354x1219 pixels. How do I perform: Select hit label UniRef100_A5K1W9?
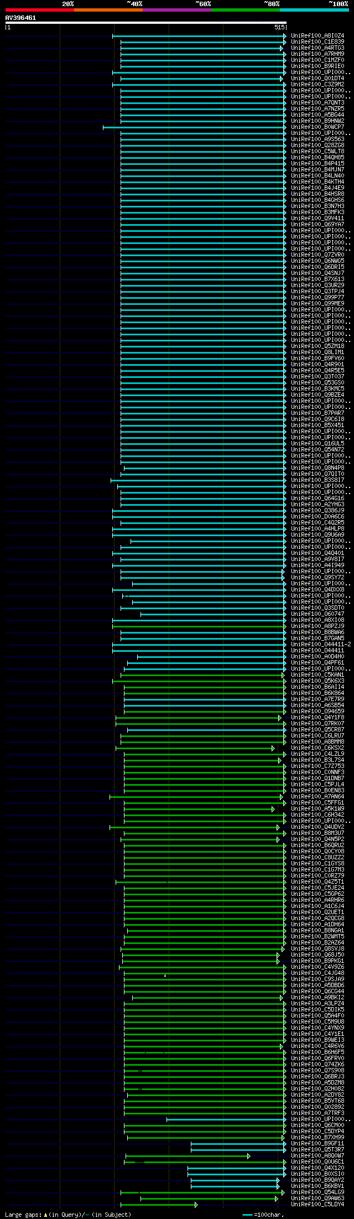point(317,809)
